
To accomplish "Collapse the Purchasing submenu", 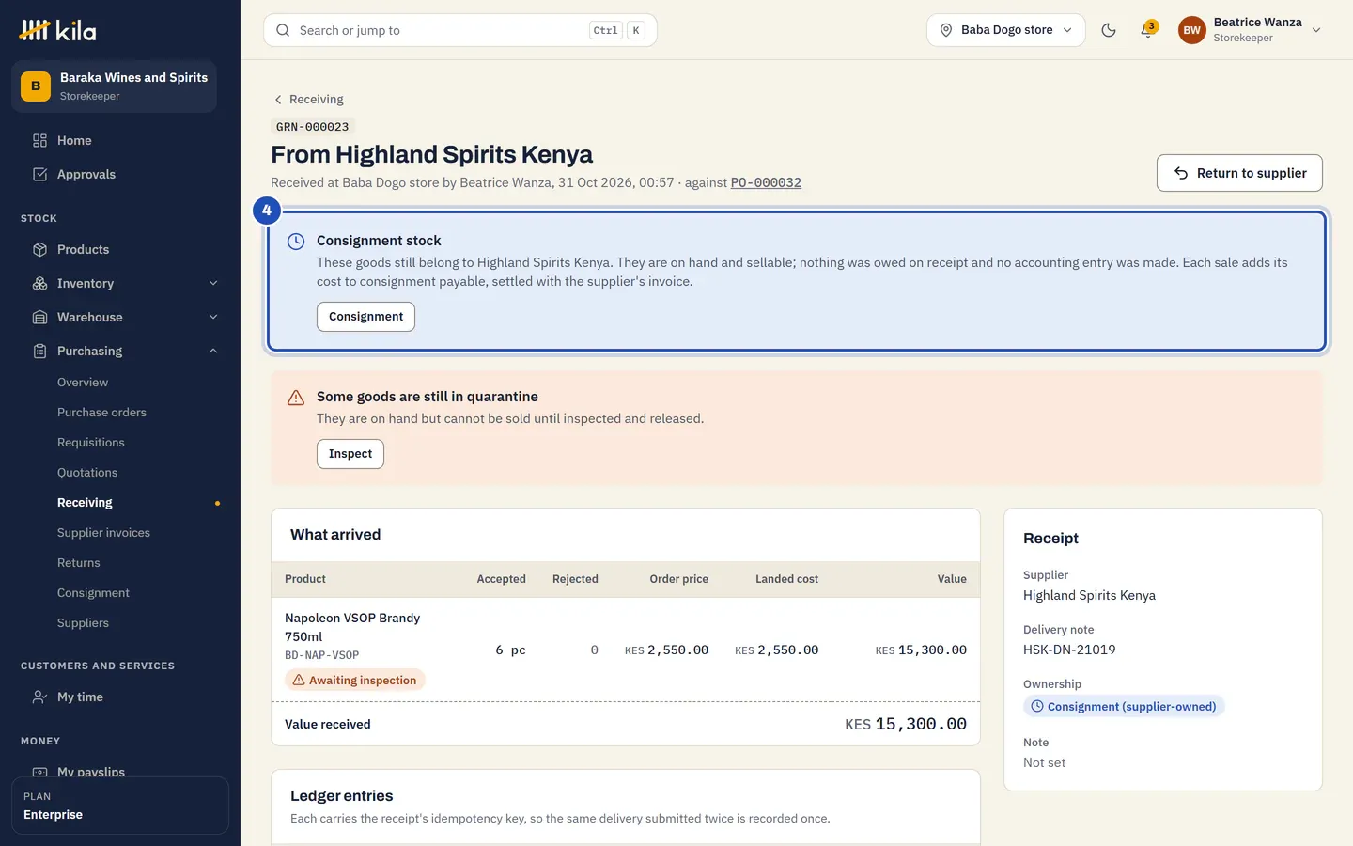I will pos(213,351).
